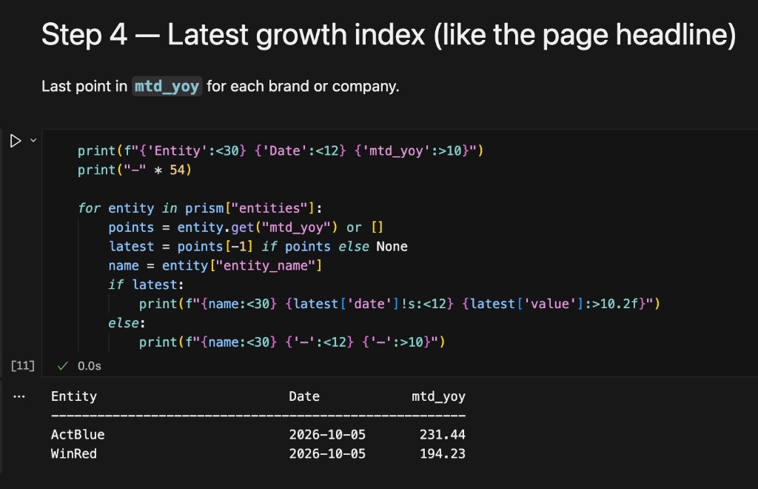Click mtd_yoy column header in output
Viewport: 758px width, 489px height.
438,397
